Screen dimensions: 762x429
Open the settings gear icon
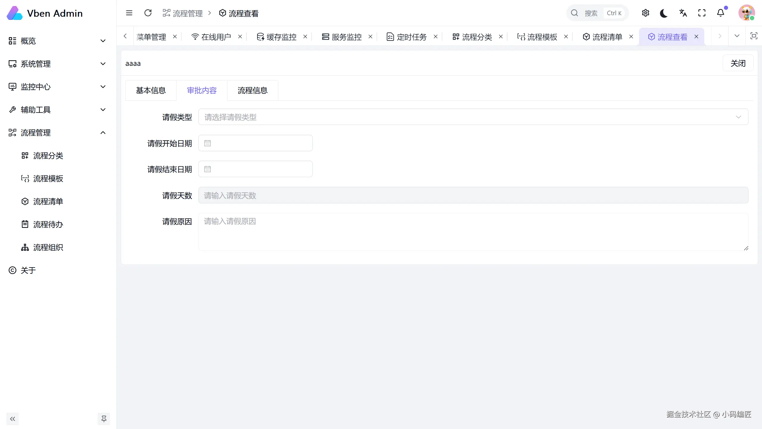click(645, 13)
